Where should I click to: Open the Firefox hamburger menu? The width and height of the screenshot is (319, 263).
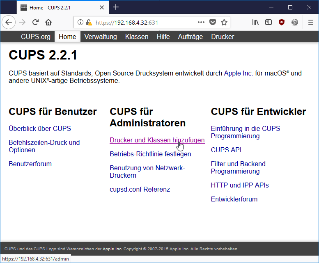pos(311,22)
